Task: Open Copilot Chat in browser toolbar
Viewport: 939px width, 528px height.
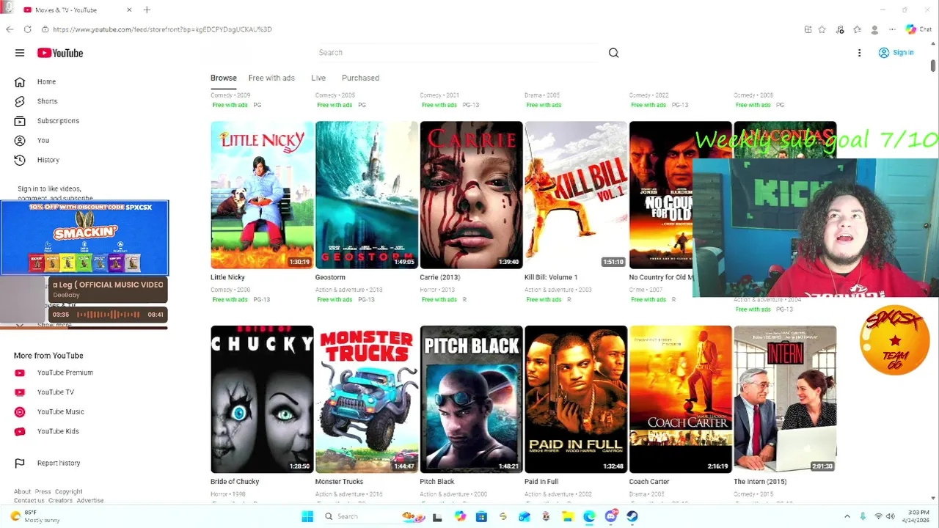Action: coord(918,29)
